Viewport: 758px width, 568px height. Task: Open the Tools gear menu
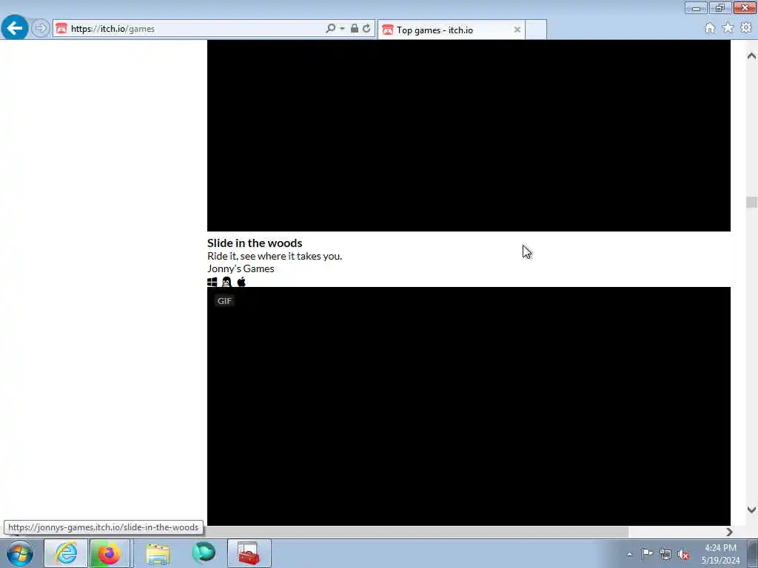click(x=746, y=29)
